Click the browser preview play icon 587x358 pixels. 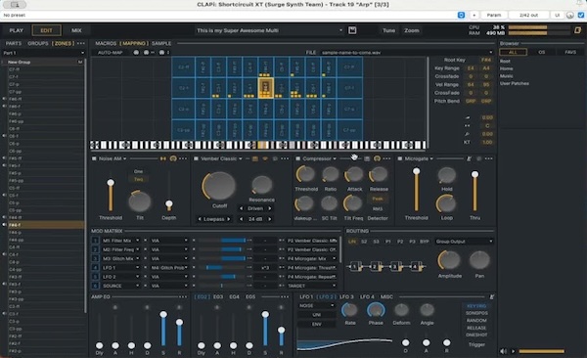pyautogui.click(x=514, y=351)
